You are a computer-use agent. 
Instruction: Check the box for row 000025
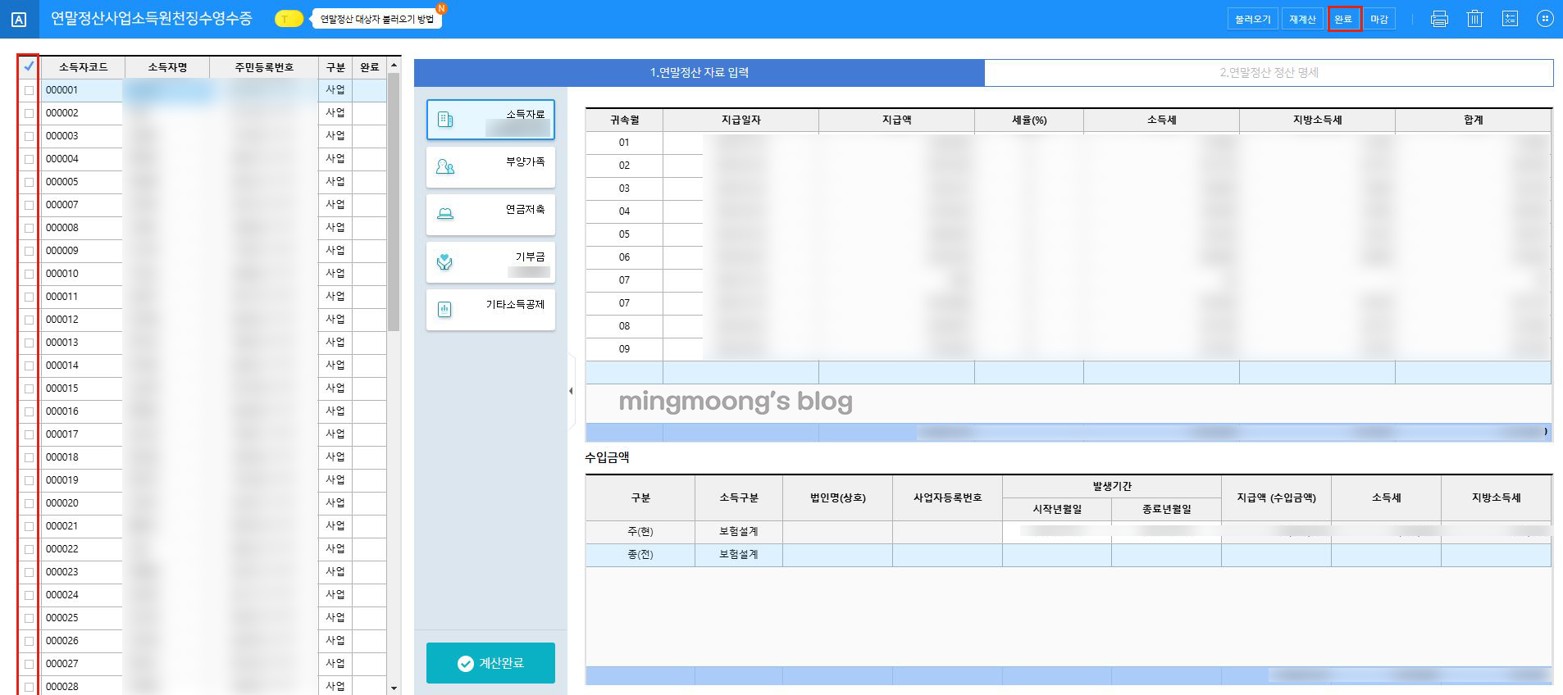click(x=29, y=618)
